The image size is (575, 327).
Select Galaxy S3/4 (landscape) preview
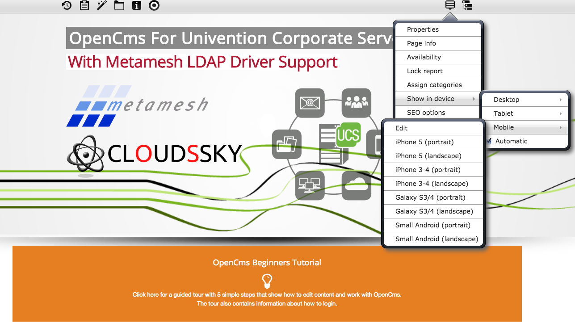coord(433,211)
